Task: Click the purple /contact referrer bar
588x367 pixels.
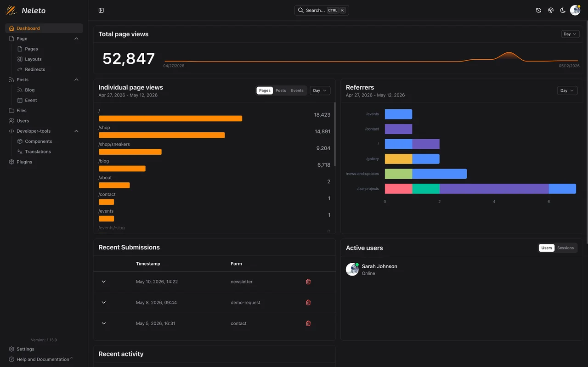Action: pyautogui.click(x=398, y=129)
